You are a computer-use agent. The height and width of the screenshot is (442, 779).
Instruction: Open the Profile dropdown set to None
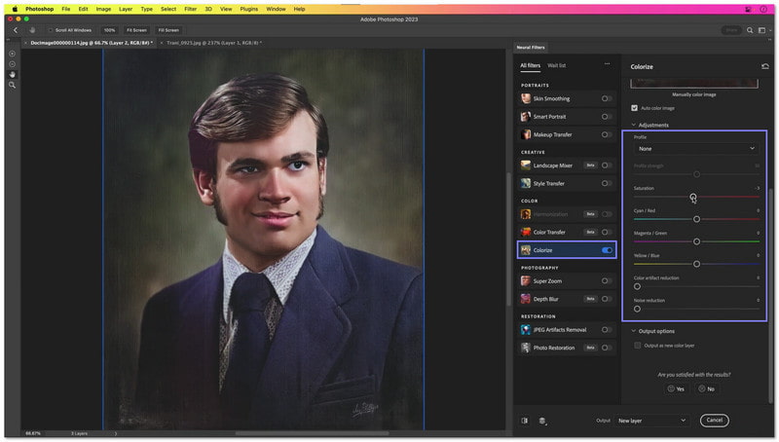(695, 149)
